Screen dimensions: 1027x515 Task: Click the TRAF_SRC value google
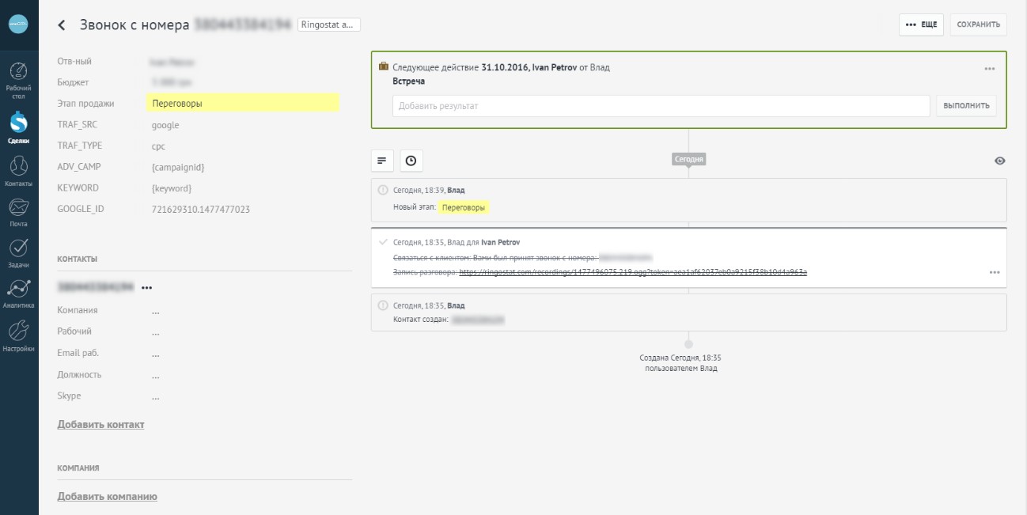[x=165, y=125]
